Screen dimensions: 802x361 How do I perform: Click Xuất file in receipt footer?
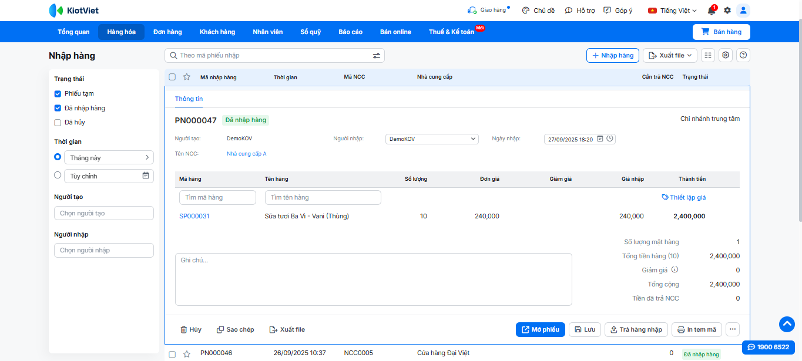coord(287,329)
